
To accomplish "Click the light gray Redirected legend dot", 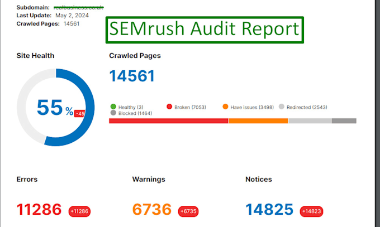I will pos(281,107).
